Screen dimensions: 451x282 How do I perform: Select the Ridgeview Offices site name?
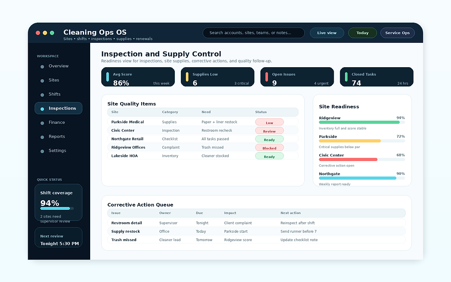[x=128, y=148]
